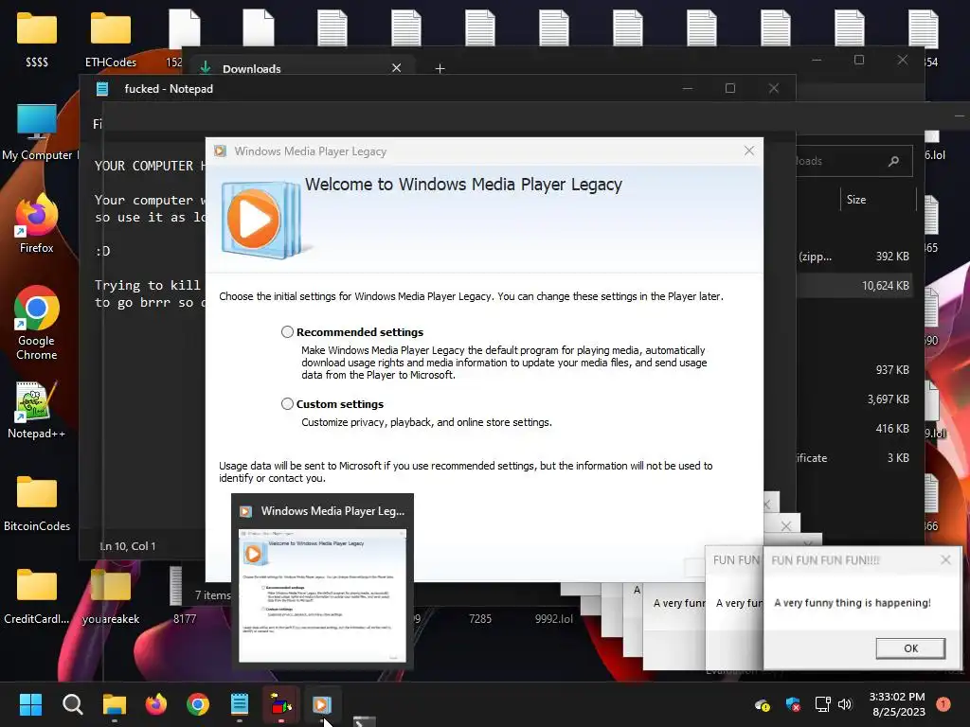Open taskbar Search magnifier
Screen dimensions: 970x727
[72, 704]
